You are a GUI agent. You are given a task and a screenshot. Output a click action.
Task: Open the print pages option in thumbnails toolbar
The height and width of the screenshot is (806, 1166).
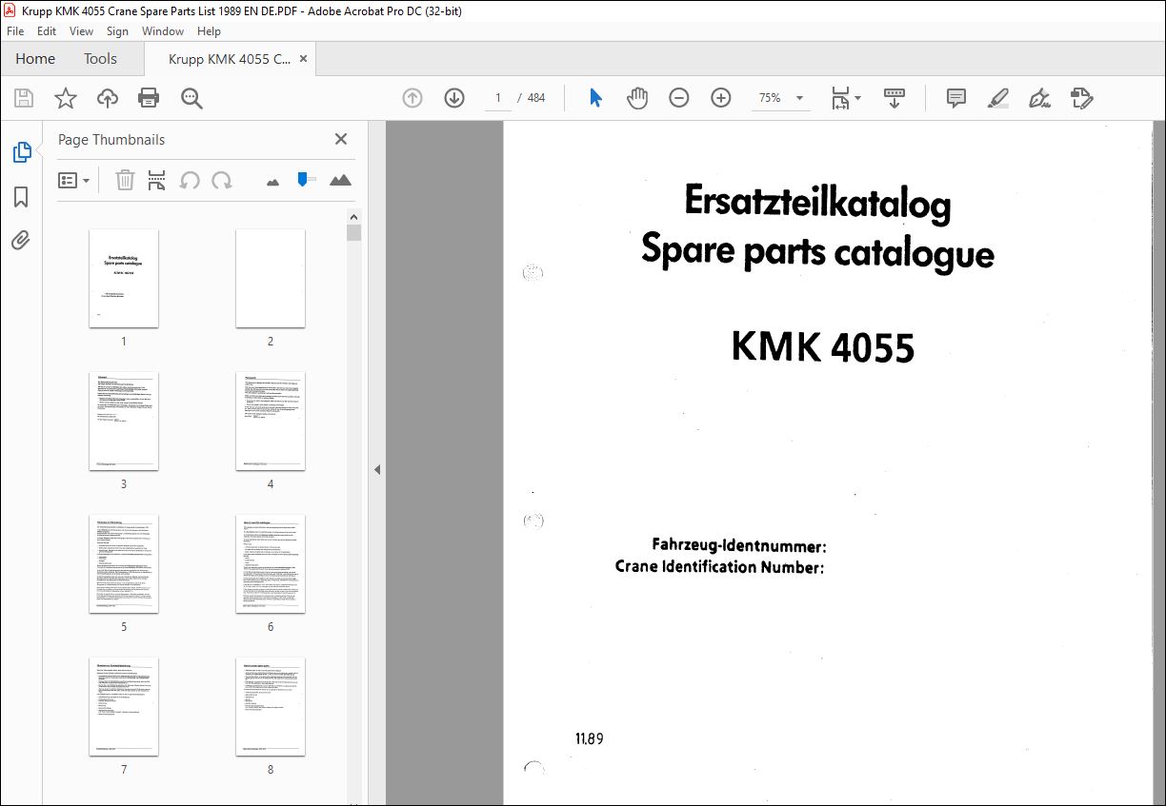click(x=157, y=180)
